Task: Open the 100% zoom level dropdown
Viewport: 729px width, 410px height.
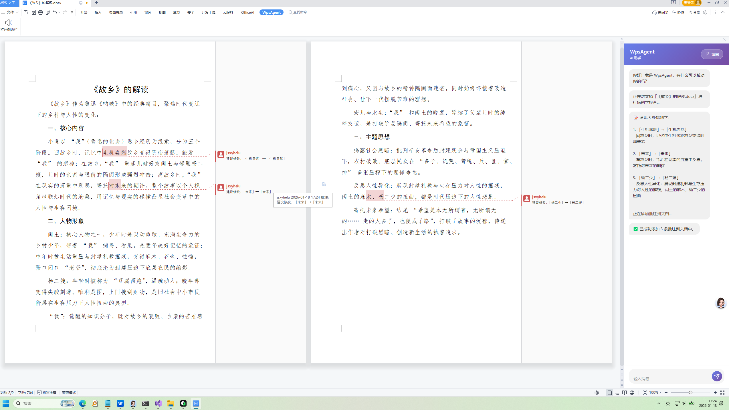Action: click(x=655, y=393)
